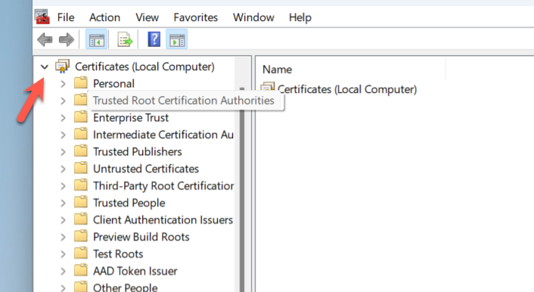Image resolution: width=534 pixels, height=292 pixels.
Task: Click the Forward arrow toolbar icon
Action: [x=67, y=39]
